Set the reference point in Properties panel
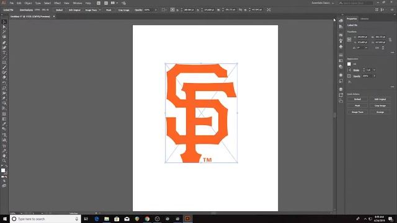The height and width of the screenshot is (223, 397). coord(349,40)
